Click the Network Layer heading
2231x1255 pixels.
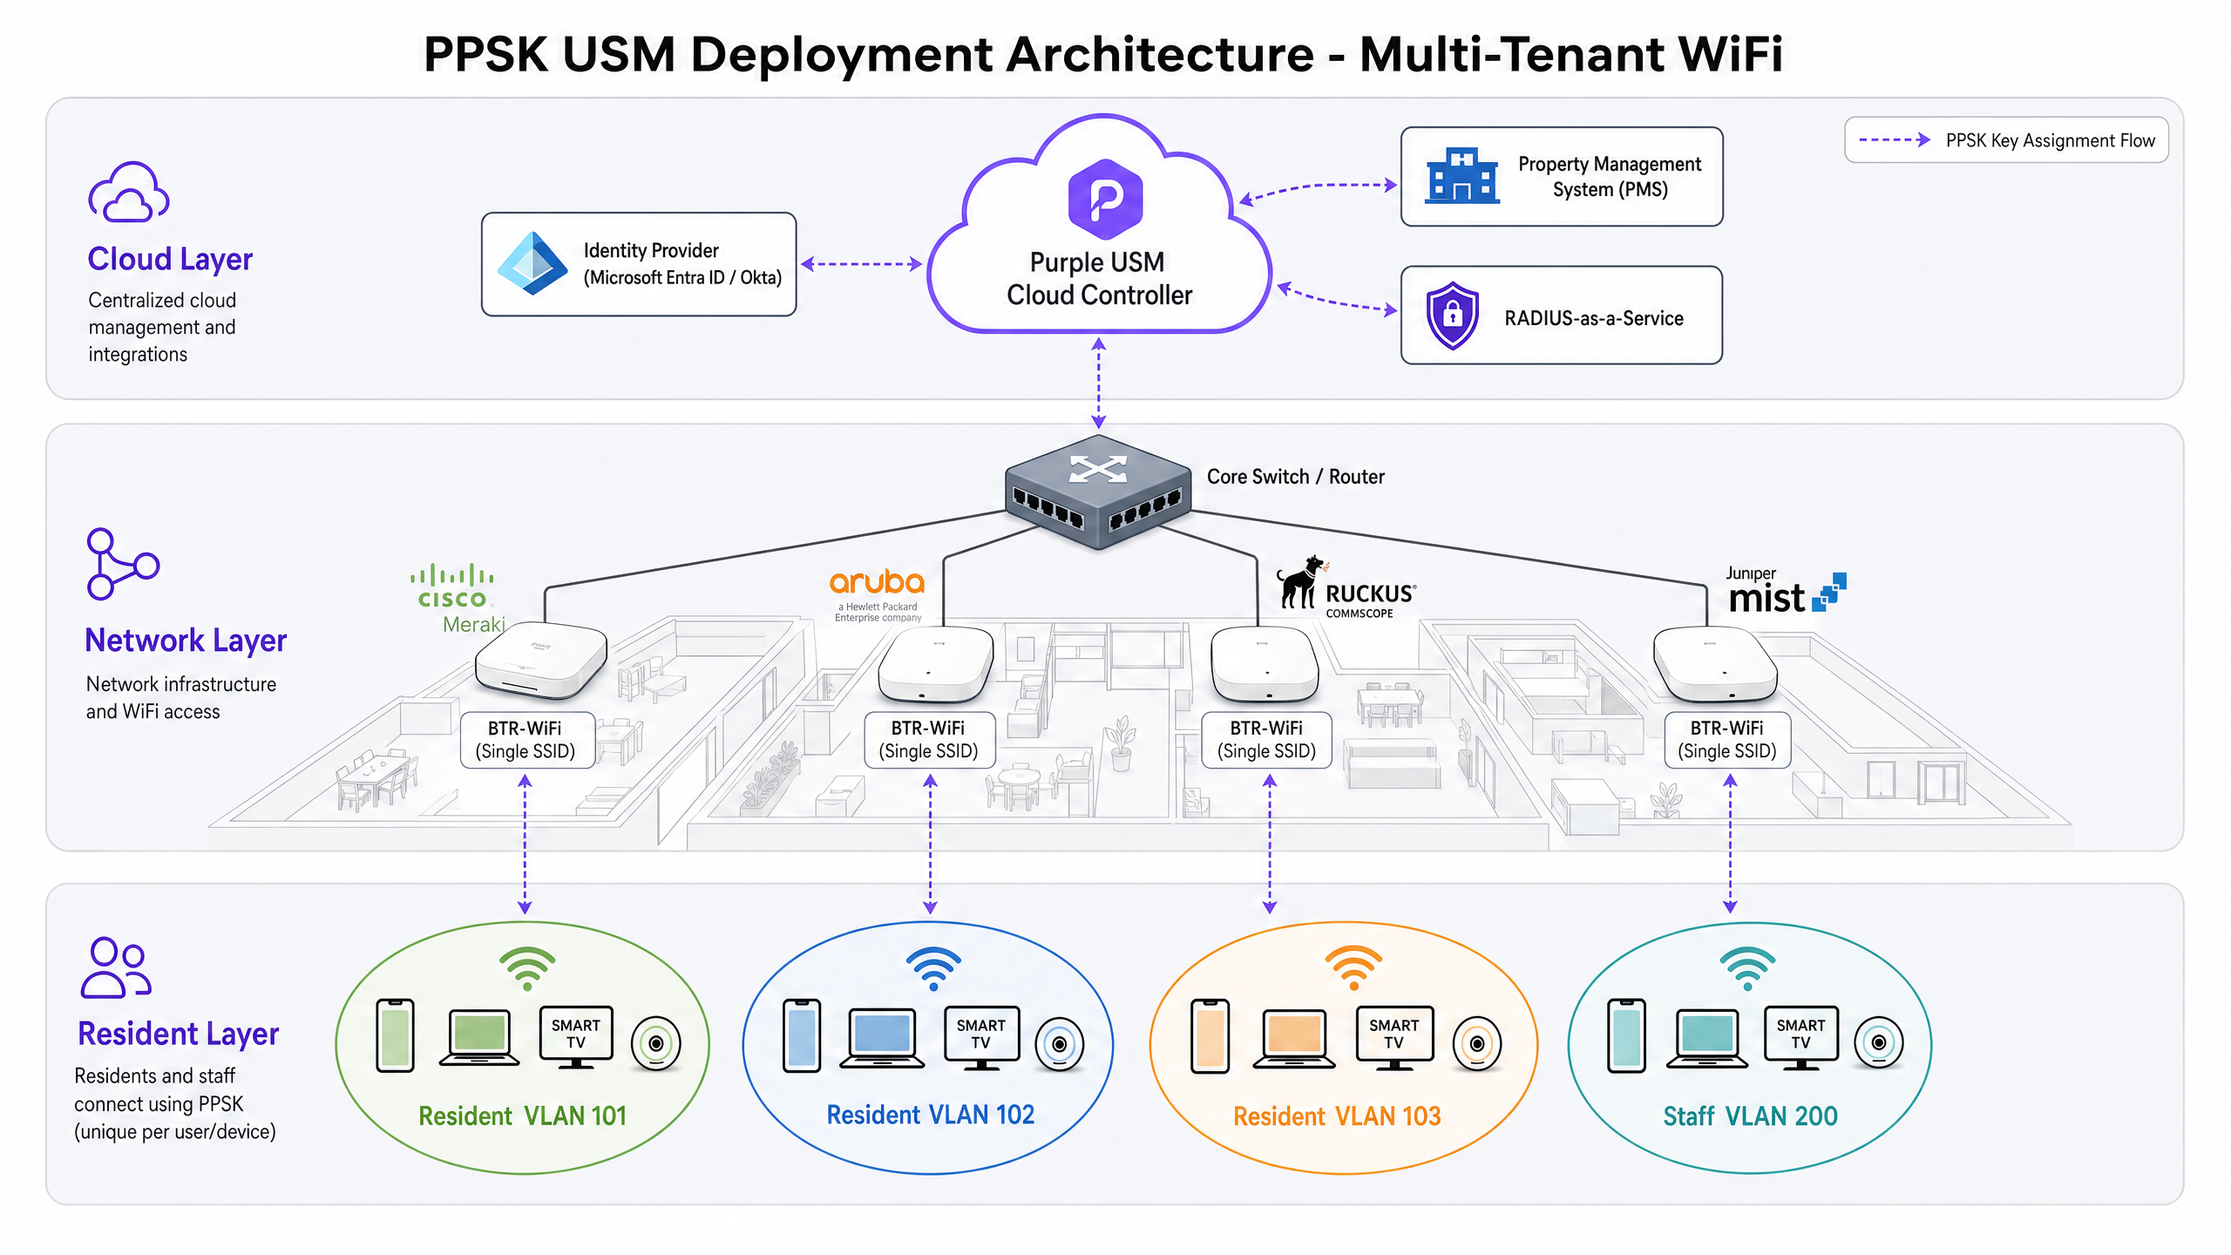click(186, 641)
